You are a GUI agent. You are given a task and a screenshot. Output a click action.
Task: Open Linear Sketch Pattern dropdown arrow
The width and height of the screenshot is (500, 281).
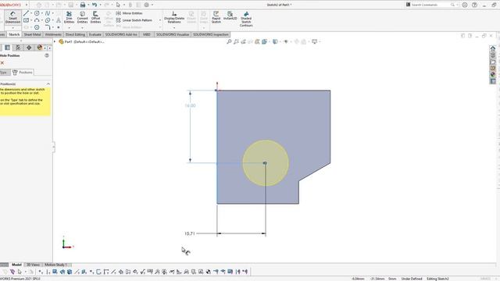(x=160, y=20)
